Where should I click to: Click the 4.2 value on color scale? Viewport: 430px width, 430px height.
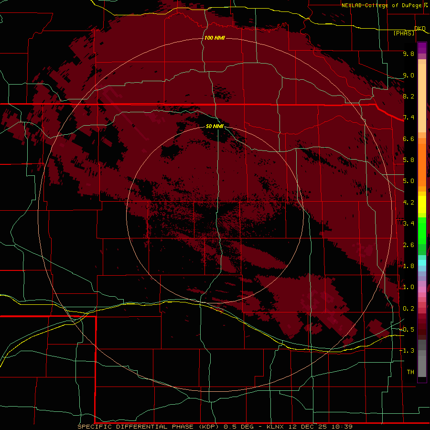point(408,203)
